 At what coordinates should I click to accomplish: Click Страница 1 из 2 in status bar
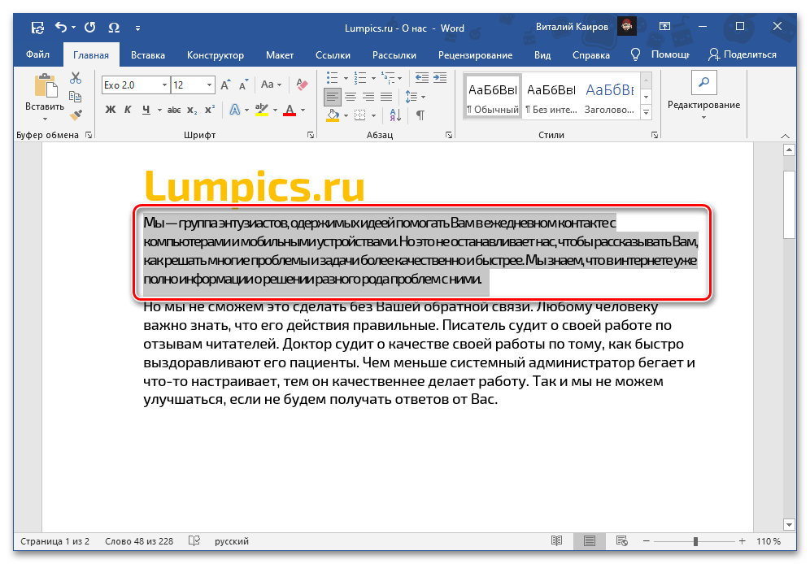pyautogui.click(x=54, y=541)
